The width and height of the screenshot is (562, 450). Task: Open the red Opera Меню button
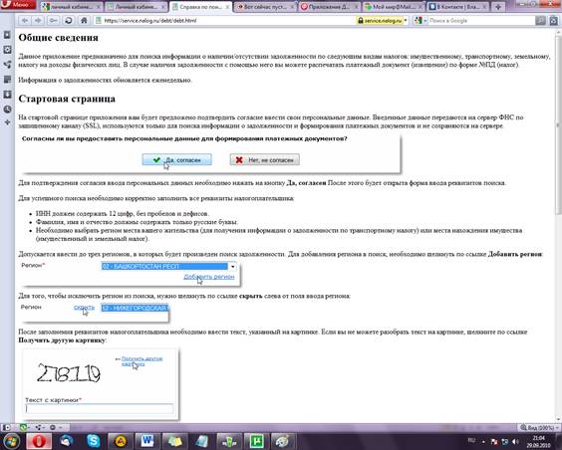coord(18,5)
